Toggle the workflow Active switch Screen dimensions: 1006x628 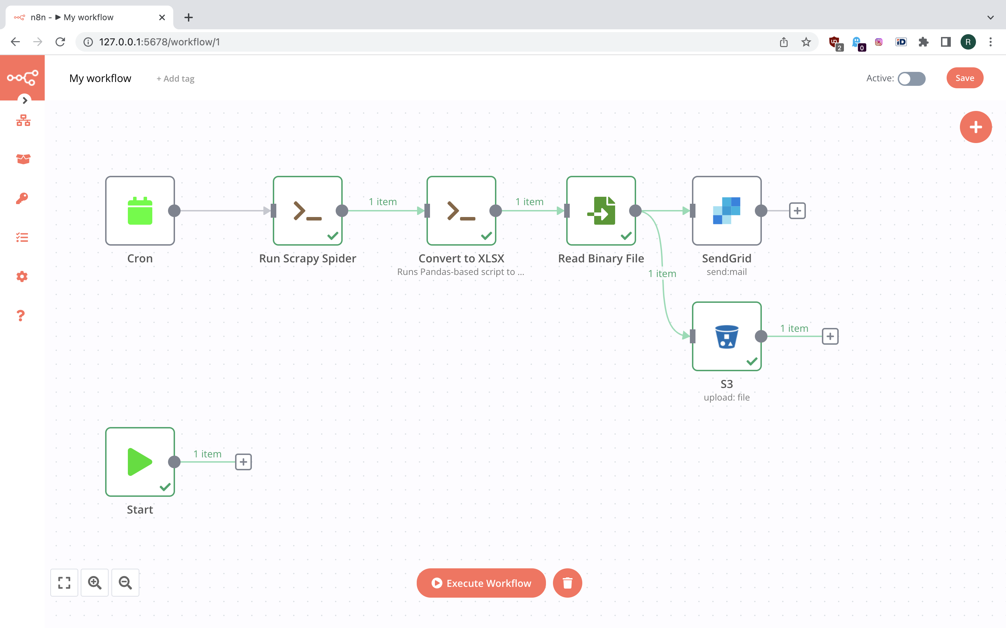[x=911, y=78]
